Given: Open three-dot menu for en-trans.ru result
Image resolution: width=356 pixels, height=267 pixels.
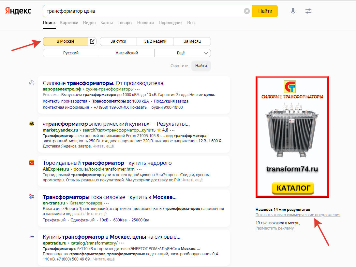Looking at the screenshot, I should [107, 203].
